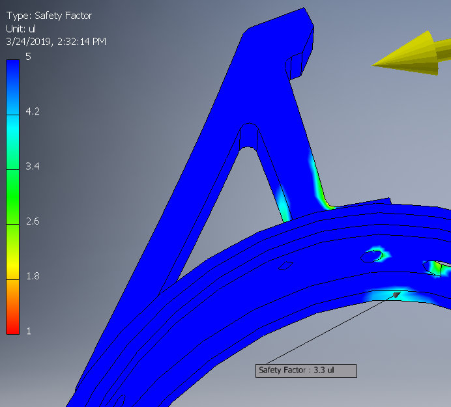The image size is (451, 407).
Task: Click legend value 4.2
Action: coord(33,111)
